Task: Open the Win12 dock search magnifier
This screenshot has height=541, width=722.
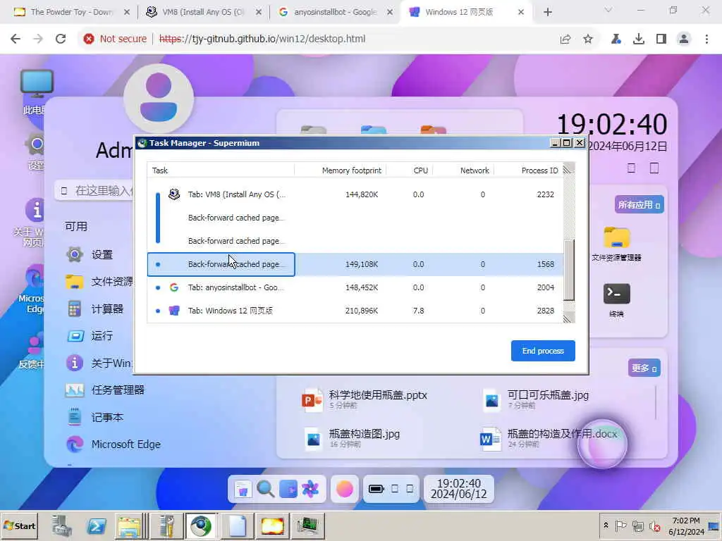Action: coord(265,489)
